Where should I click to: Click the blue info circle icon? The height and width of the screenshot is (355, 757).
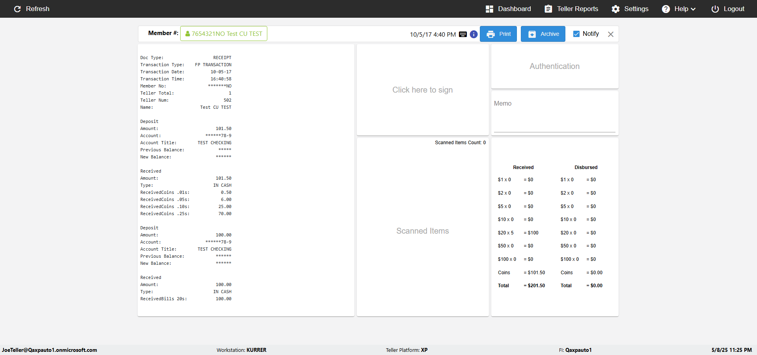474,34
